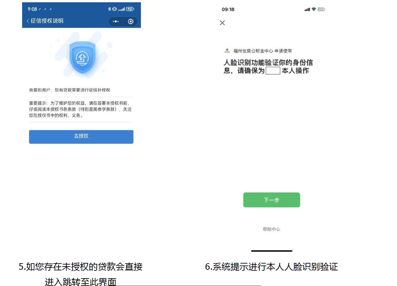Viewport: 397px width, 286px height.
Task: Open the mini program three-dot menu
Action: (x=116, y=21)
